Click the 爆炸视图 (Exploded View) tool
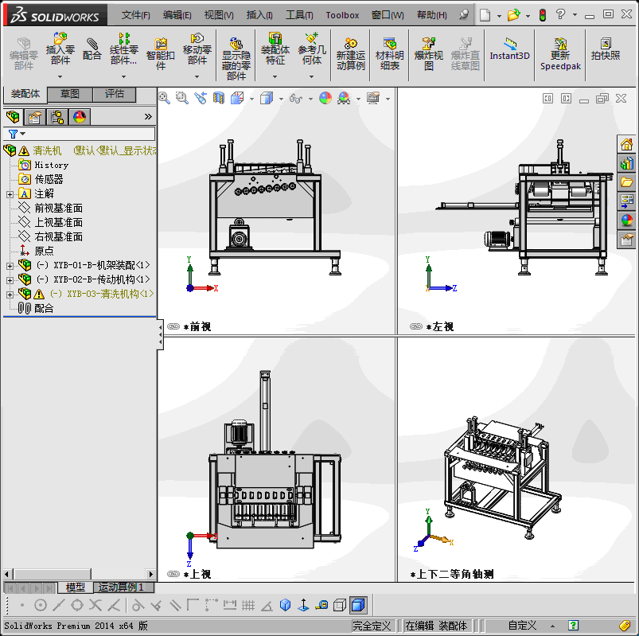The height and width of the screenshot is (636, 639). tap(428, 54)
